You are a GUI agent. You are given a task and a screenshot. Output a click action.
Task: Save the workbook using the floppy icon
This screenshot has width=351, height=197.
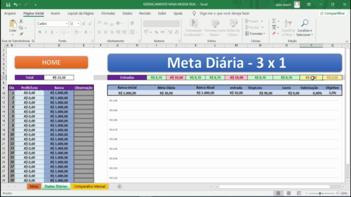(x=8, y=5)
